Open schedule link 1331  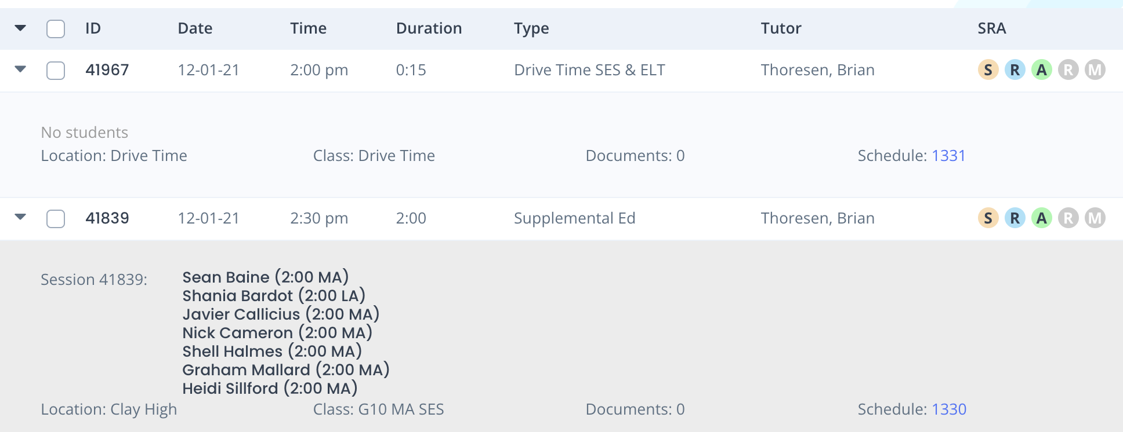coord(948,156)
